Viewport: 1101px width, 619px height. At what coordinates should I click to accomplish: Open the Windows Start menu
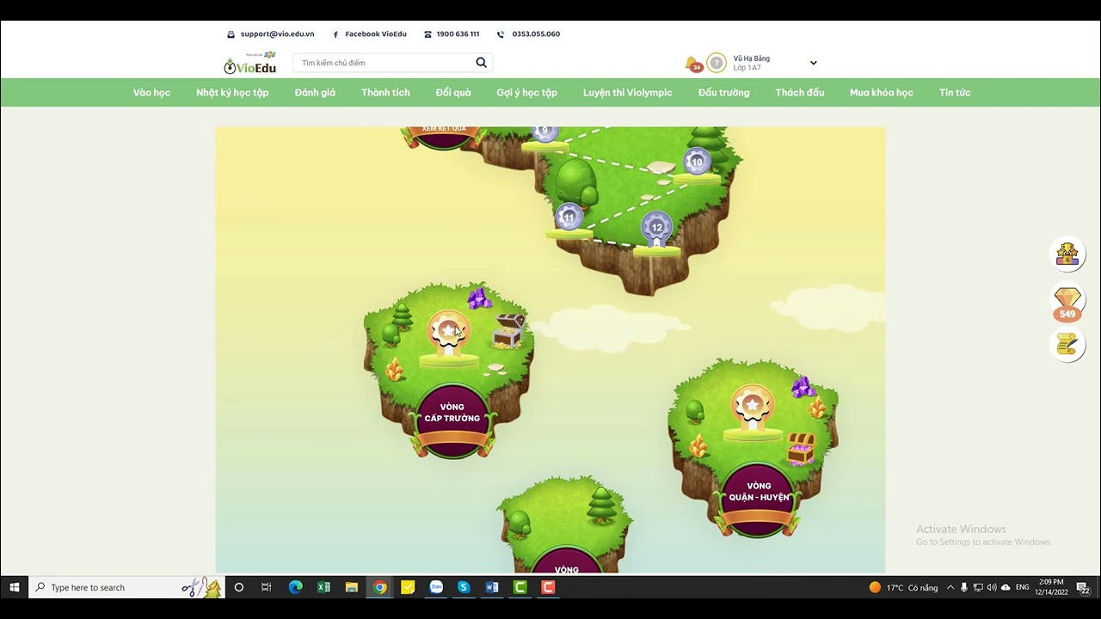pyautogui.click(x=14, y=587)
